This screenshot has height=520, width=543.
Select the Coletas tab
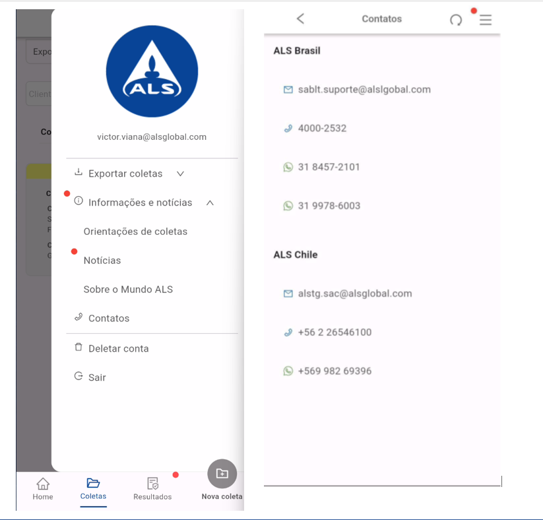point(93,488)
